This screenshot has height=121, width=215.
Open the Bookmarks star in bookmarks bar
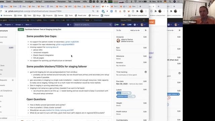(x=6, y=15)
